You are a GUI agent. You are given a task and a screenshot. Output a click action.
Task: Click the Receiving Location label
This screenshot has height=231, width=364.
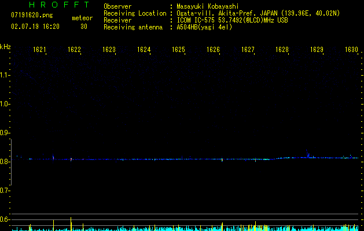(135, 13)
